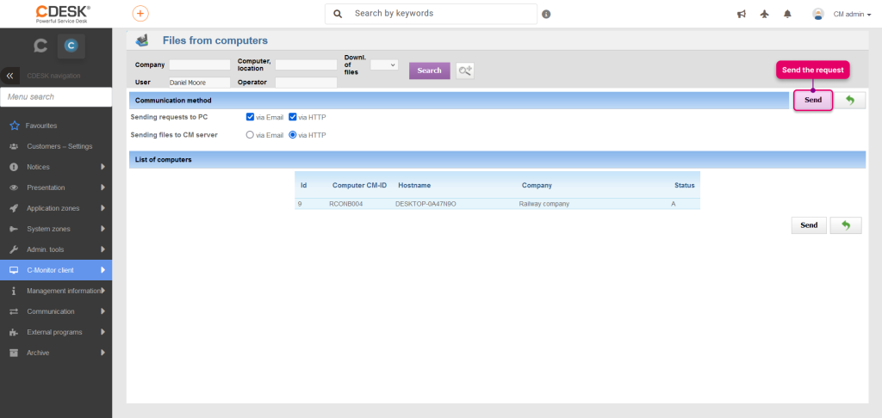
Task: Click the Presentation eye icon
Action: tap(14, 187)
